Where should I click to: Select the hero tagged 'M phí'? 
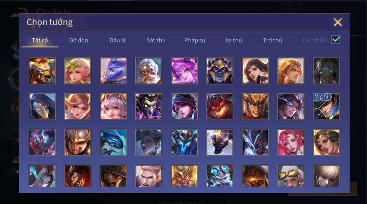point(326,107)
